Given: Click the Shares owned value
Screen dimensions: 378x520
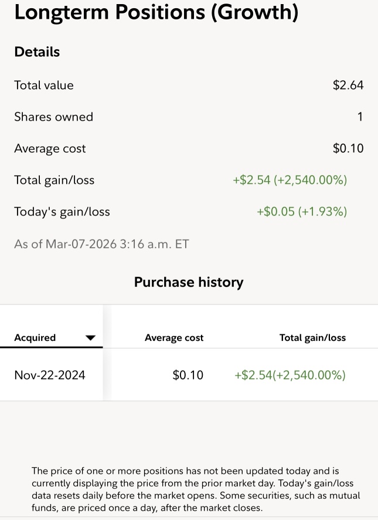Looking at the screenshot, I should (360, 117).
